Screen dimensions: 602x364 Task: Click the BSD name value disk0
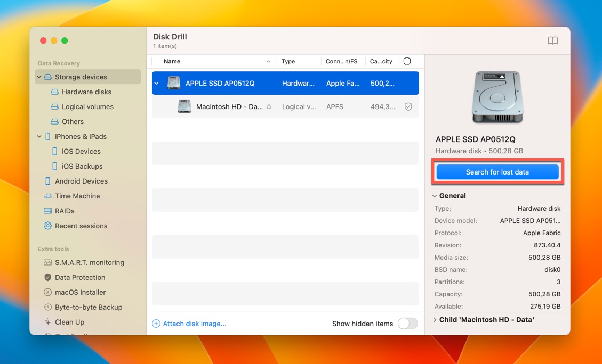pyautogui.click(x=552, y=270)
